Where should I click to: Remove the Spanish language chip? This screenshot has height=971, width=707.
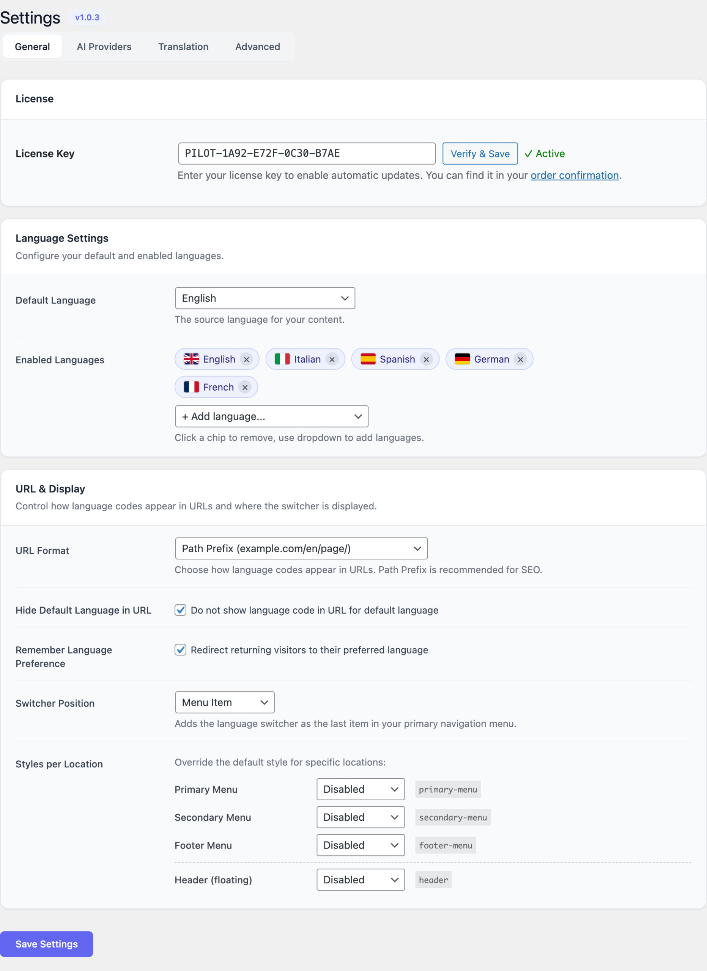coord(426,359)
